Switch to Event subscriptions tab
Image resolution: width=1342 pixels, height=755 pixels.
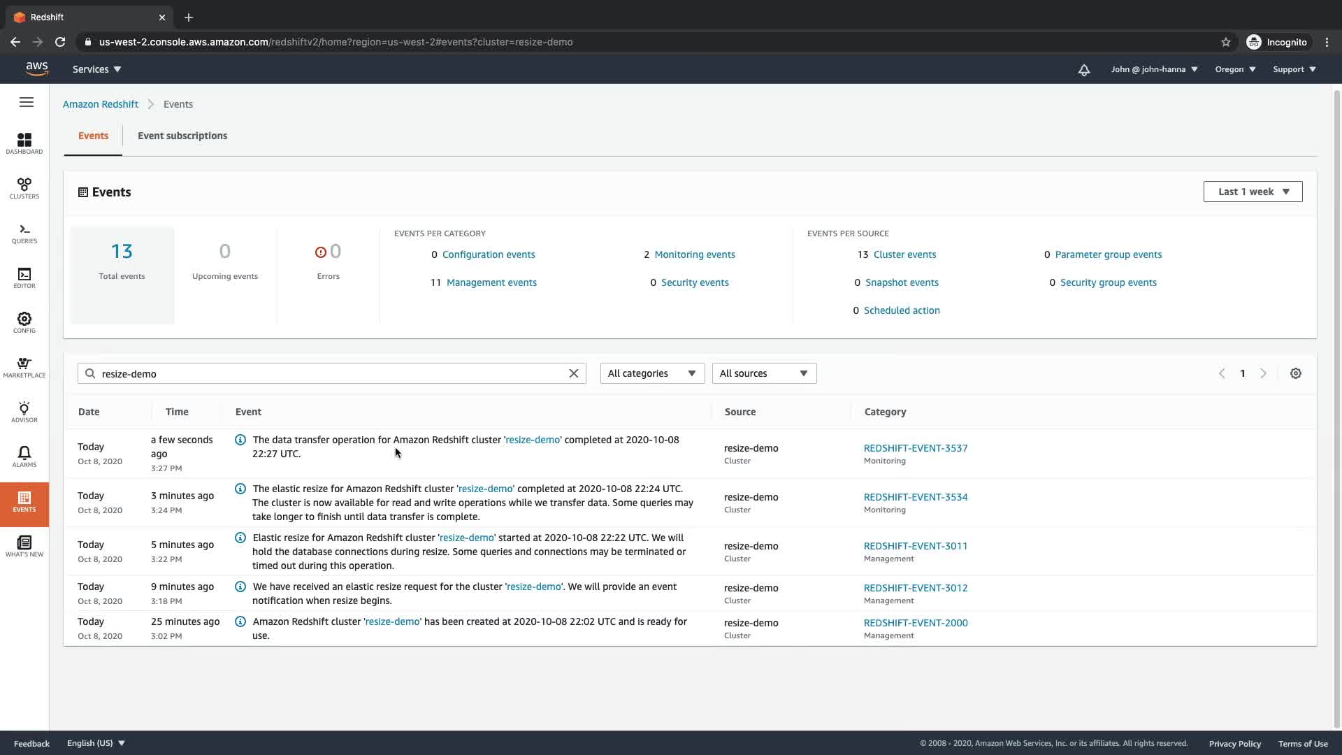(x=182, y=136)
